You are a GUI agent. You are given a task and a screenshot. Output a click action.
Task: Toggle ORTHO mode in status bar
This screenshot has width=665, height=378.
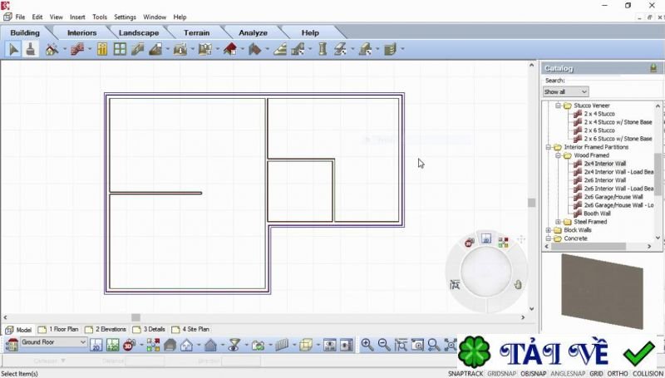[618, 373]
